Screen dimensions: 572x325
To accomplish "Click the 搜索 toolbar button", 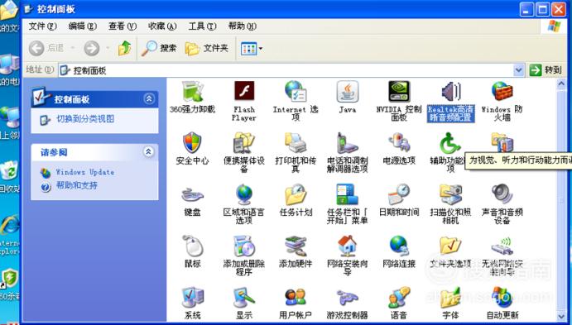I will pos(159,48).
